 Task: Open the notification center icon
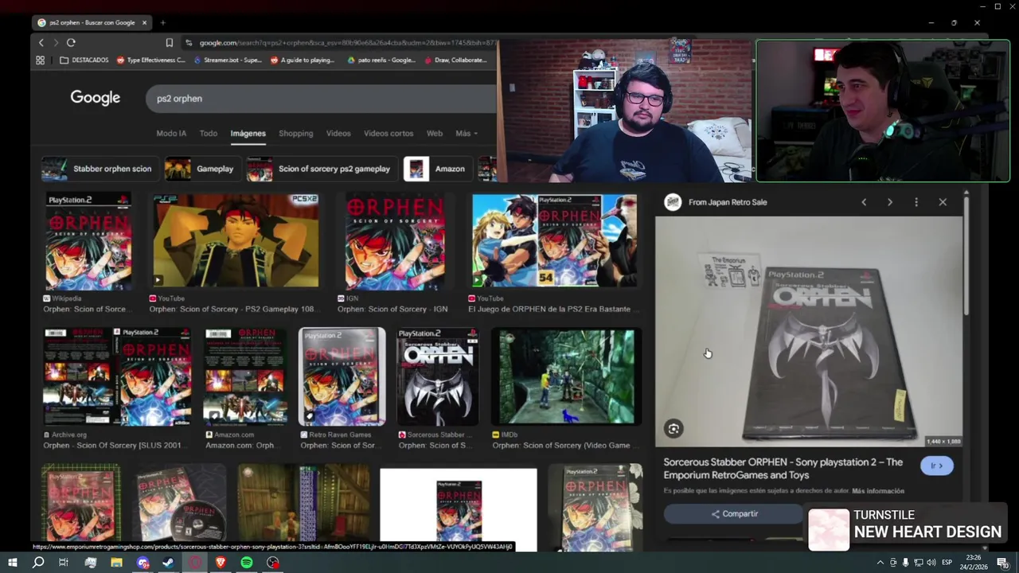click(1002, 563)
